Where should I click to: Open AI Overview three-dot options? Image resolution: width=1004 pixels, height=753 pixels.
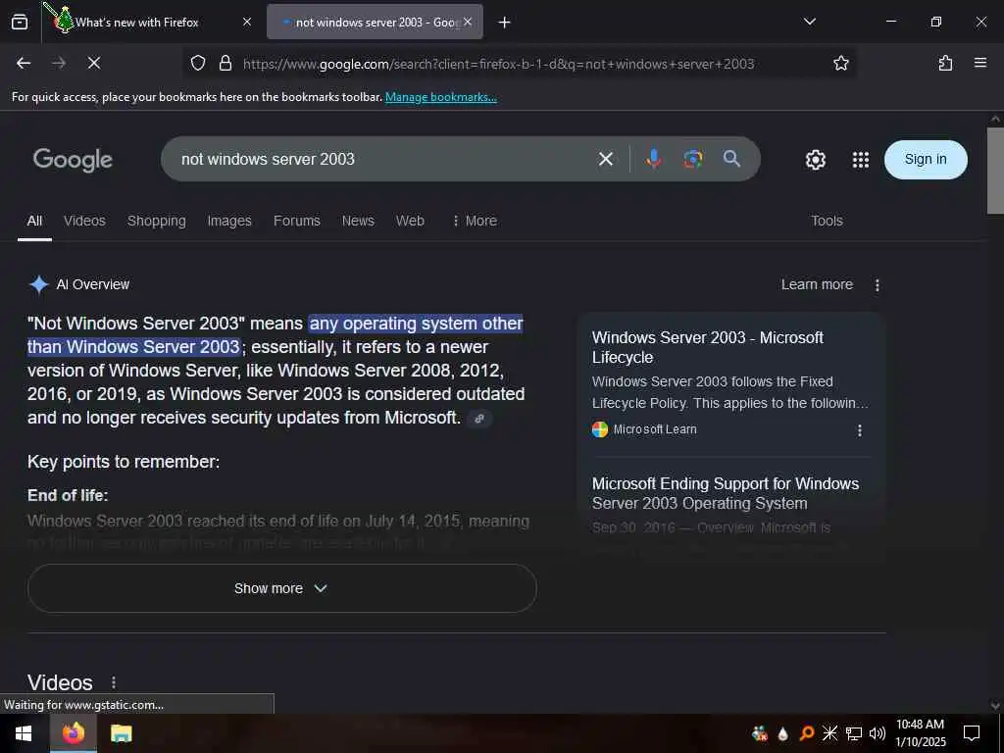(878, 285)
